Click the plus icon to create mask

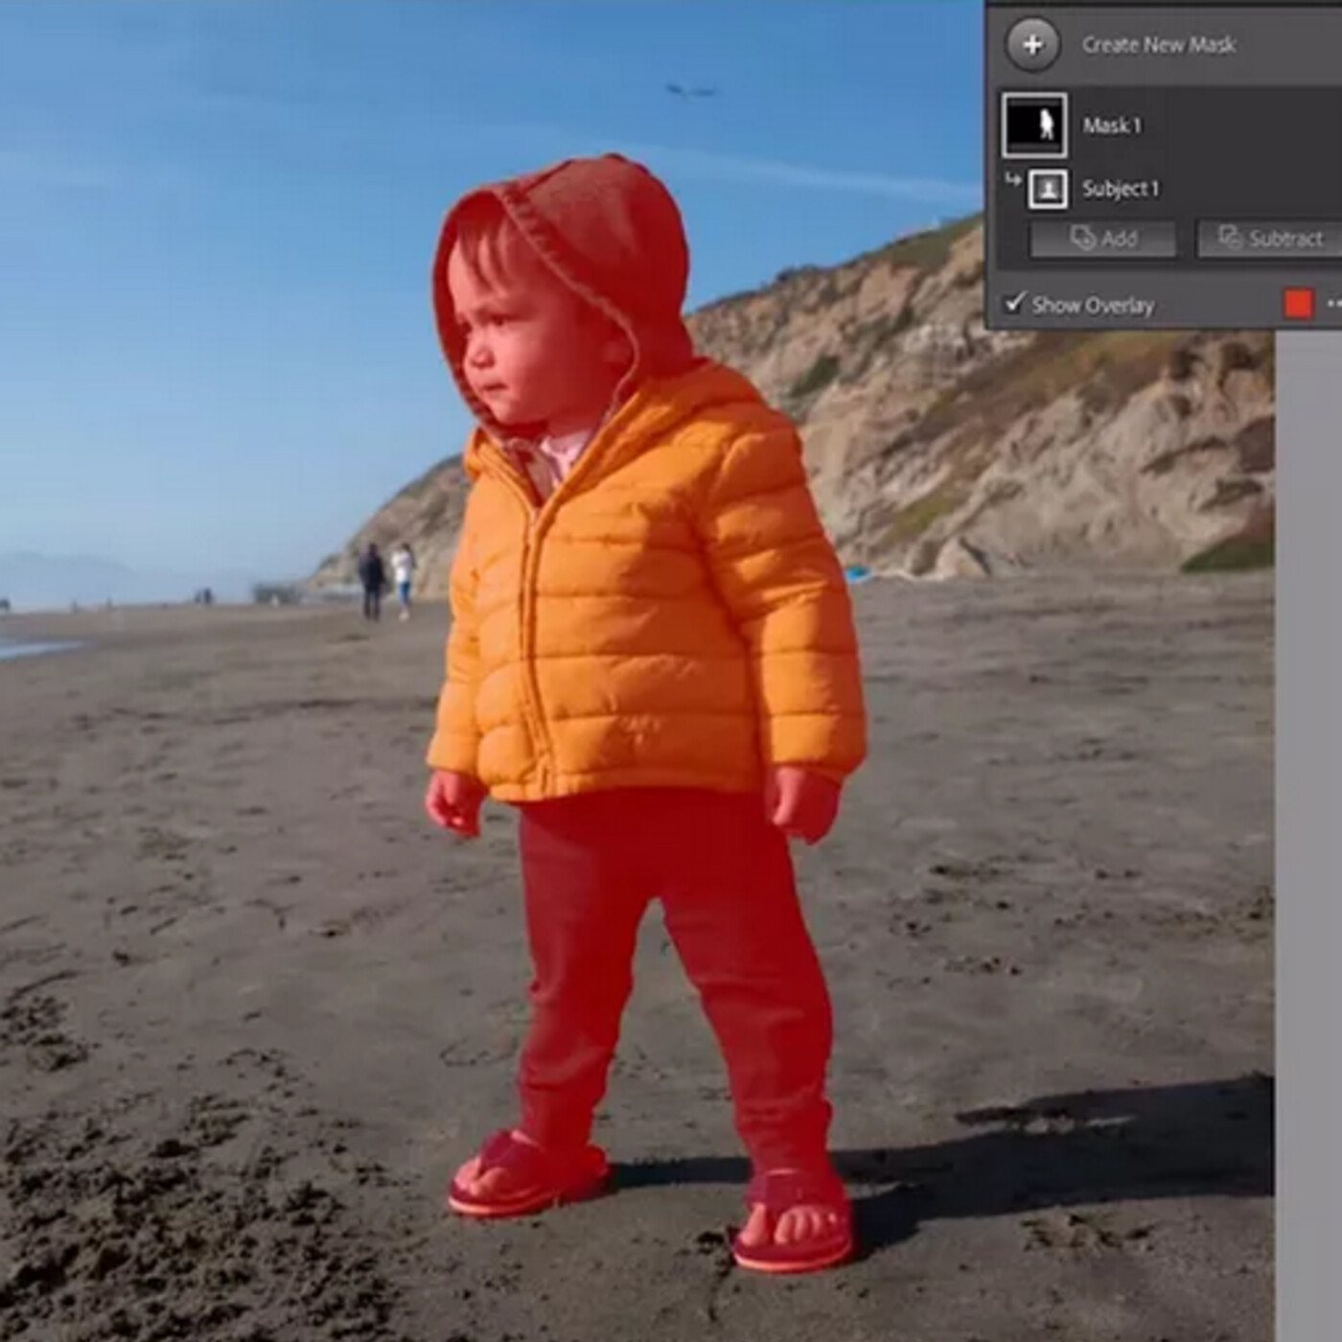(1032, 45)
